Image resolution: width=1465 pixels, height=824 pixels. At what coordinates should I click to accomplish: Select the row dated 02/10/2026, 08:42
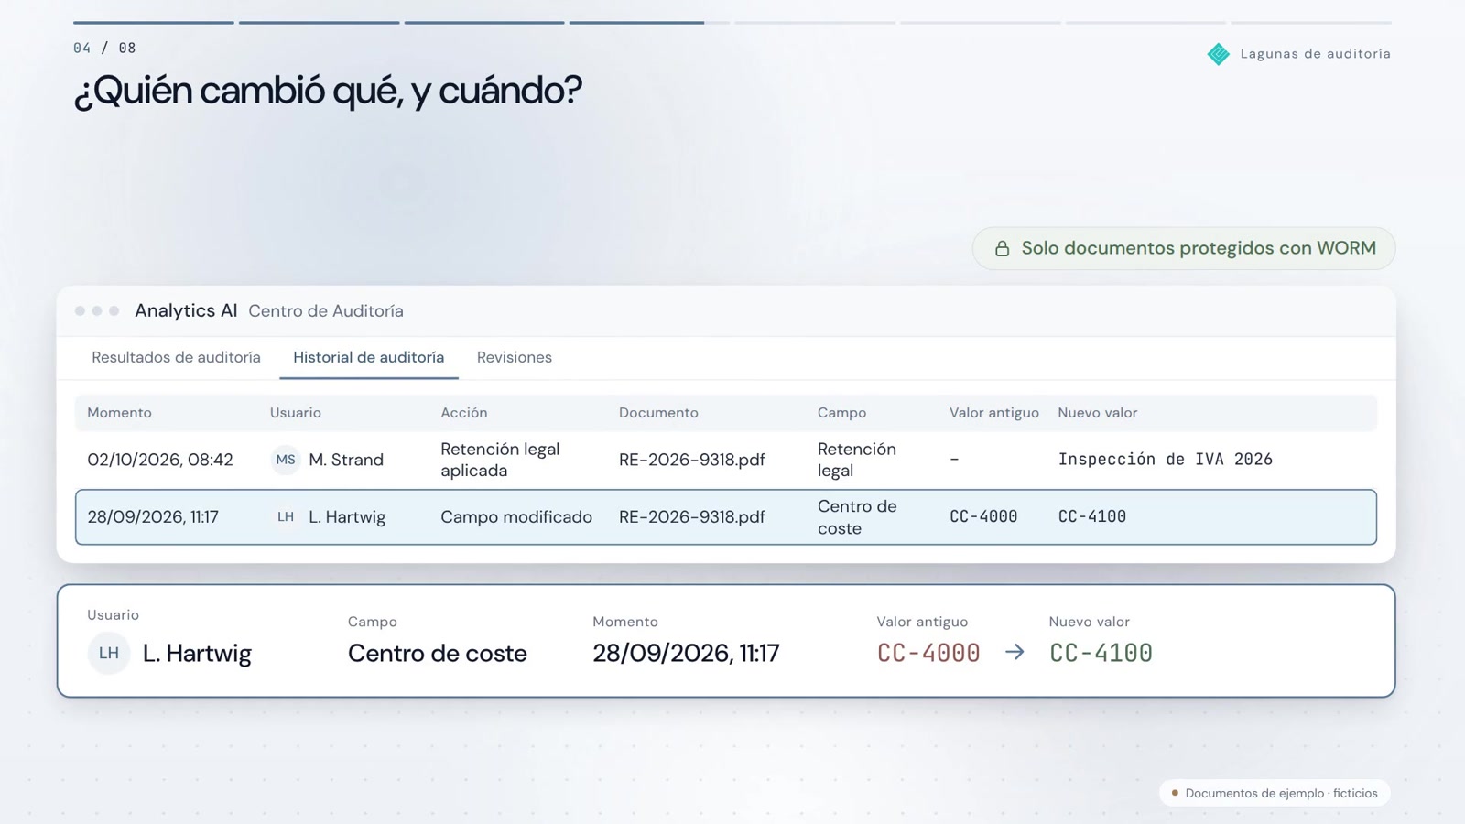click(726, 460)
